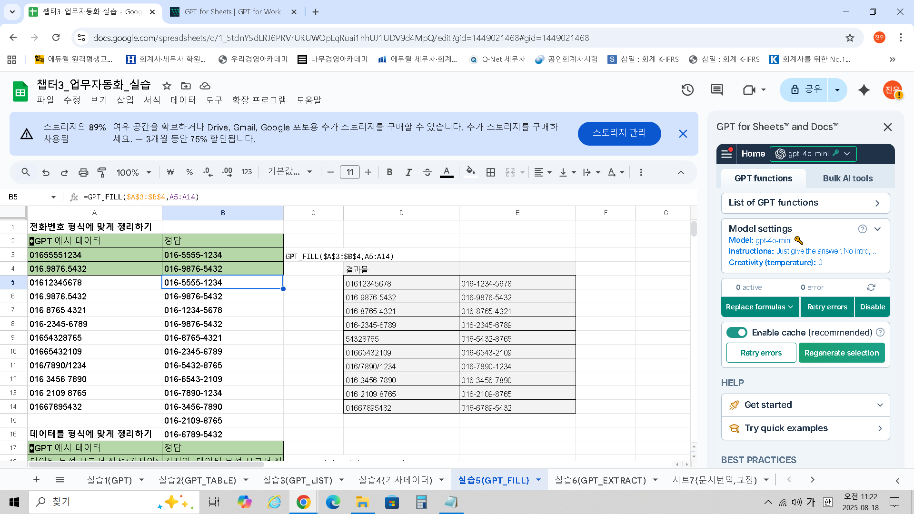
Task: Dismiss the storage warning banner
Action: tap(683, 134)
